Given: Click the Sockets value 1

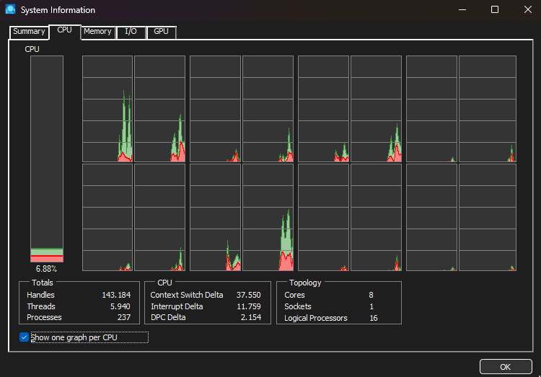Looking at the screenshot, I should (x=371, y=306).
